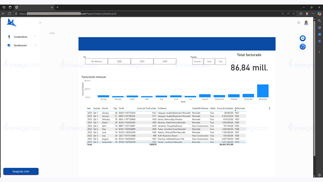Image resolution: width=323 pixels, height=182 pixels.
Task: Select the 2025 year filter
Action: (x=142, y=61)
